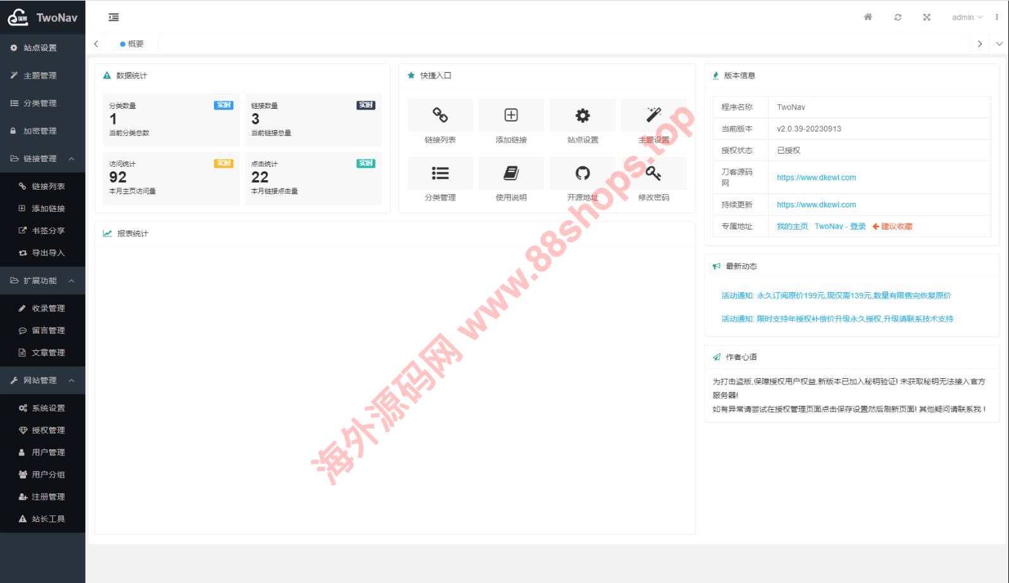
Task: Click the sidebar collapse icon in header
Action: [x=114, y=17]
